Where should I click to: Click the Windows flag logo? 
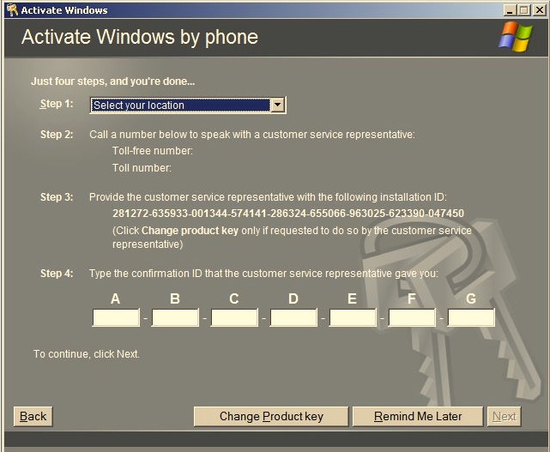click(516, 36)
